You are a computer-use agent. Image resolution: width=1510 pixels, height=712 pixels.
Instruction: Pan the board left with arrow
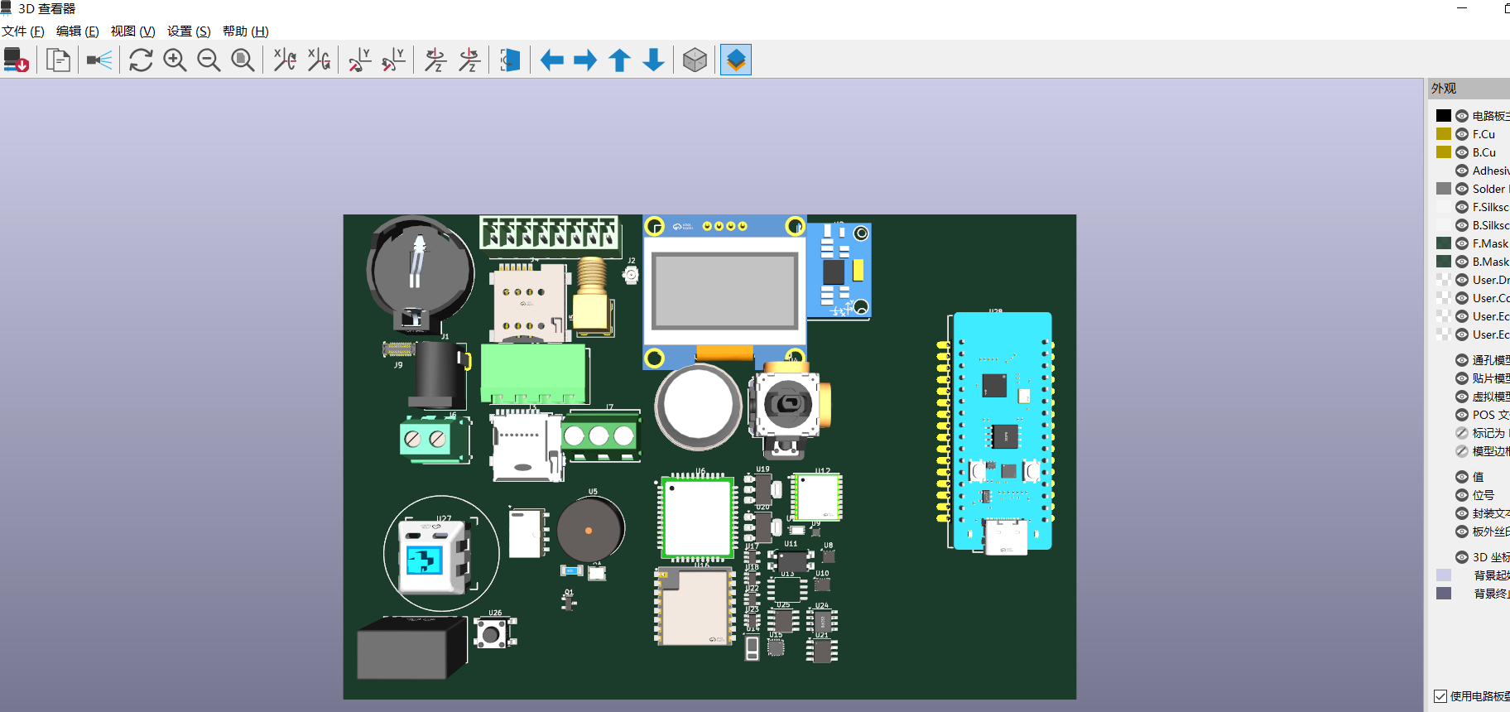[551, 60]
